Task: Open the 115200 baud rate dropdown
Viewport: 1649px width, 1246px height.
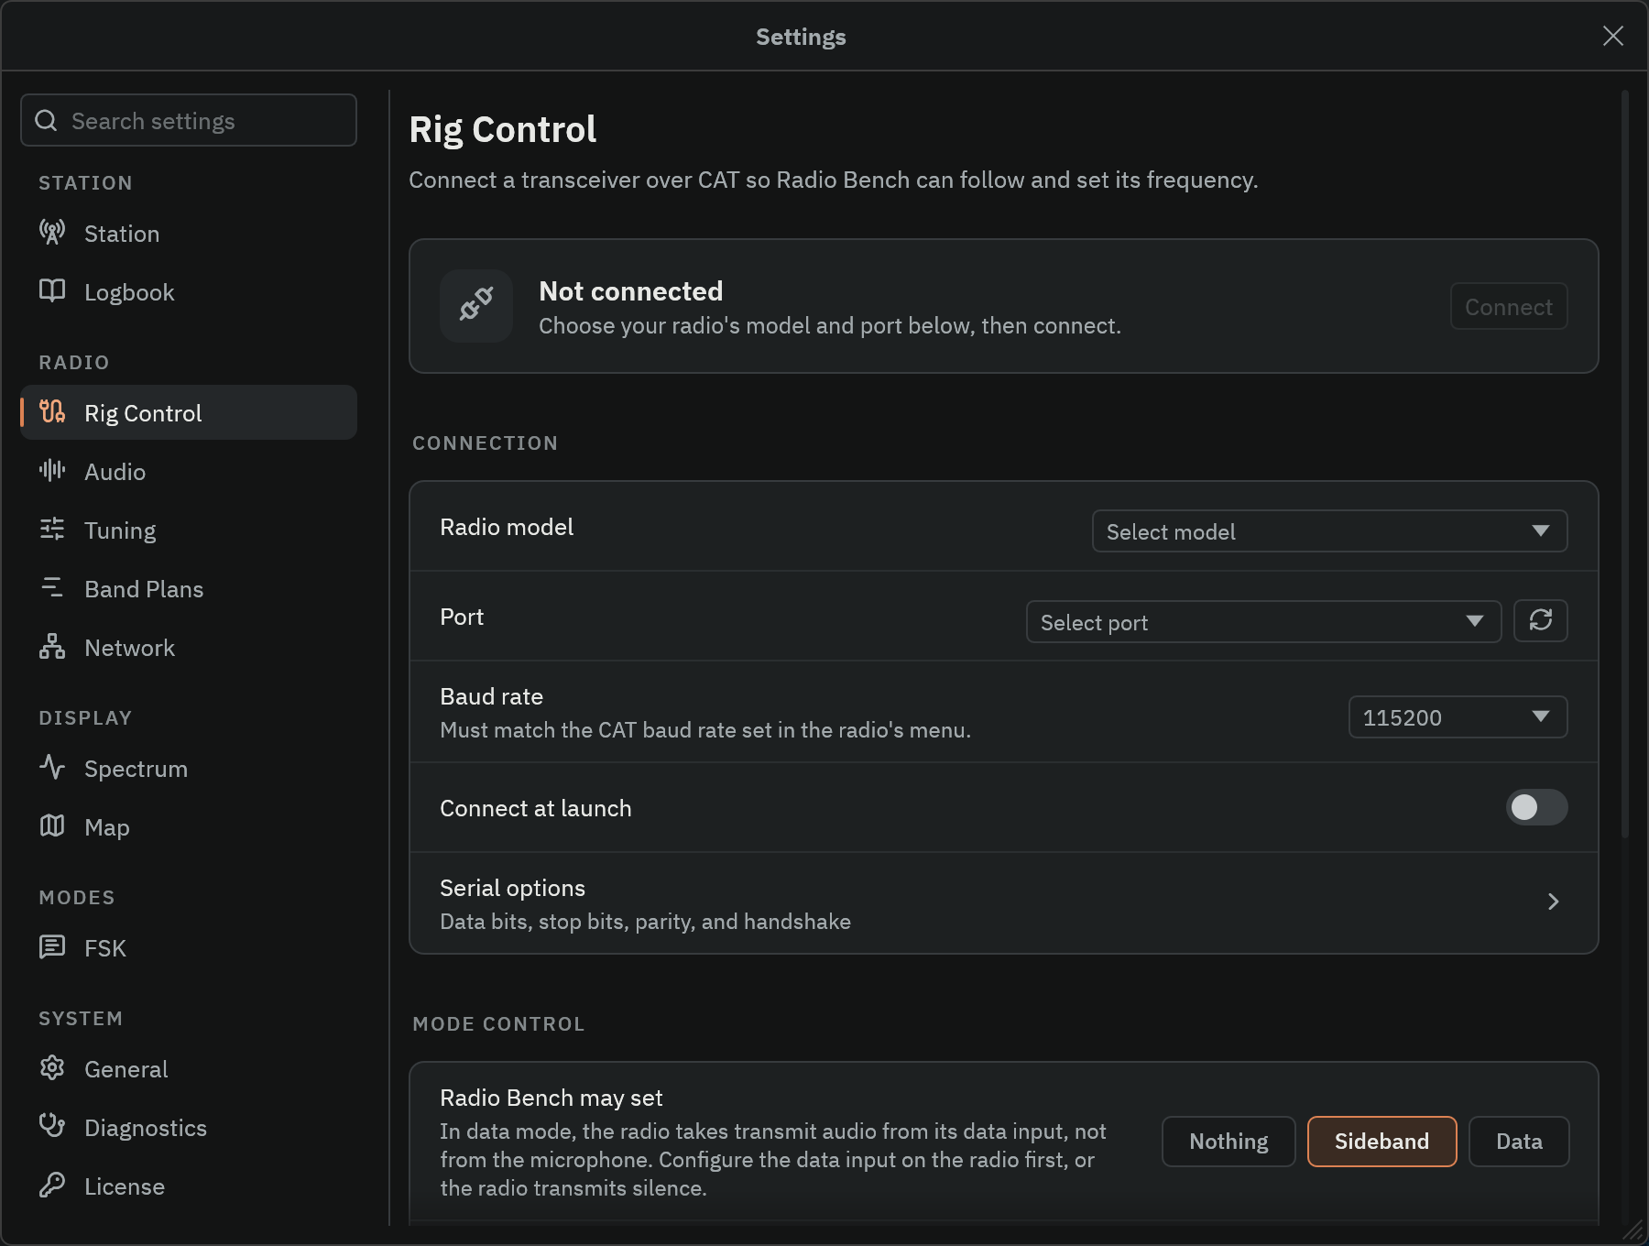Action: (1458, 717)
